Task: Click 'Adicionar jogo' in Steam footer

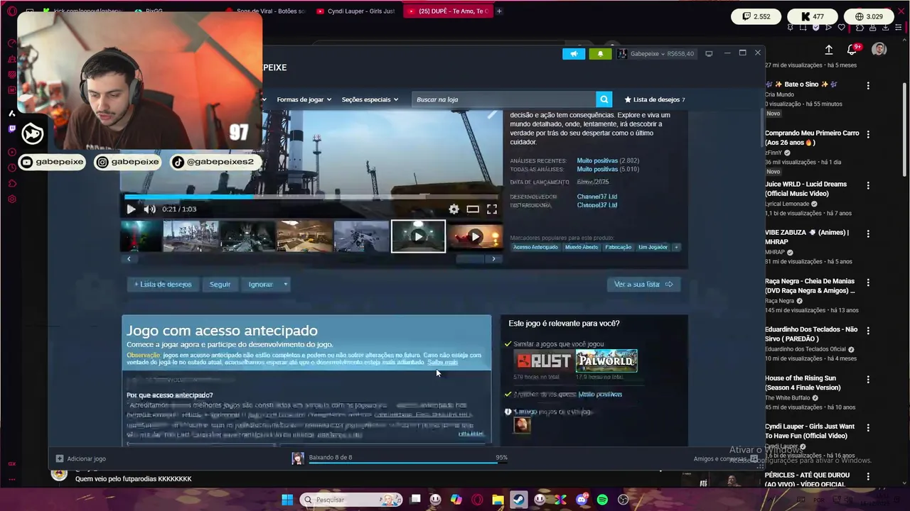Action: tap(80, 458)
